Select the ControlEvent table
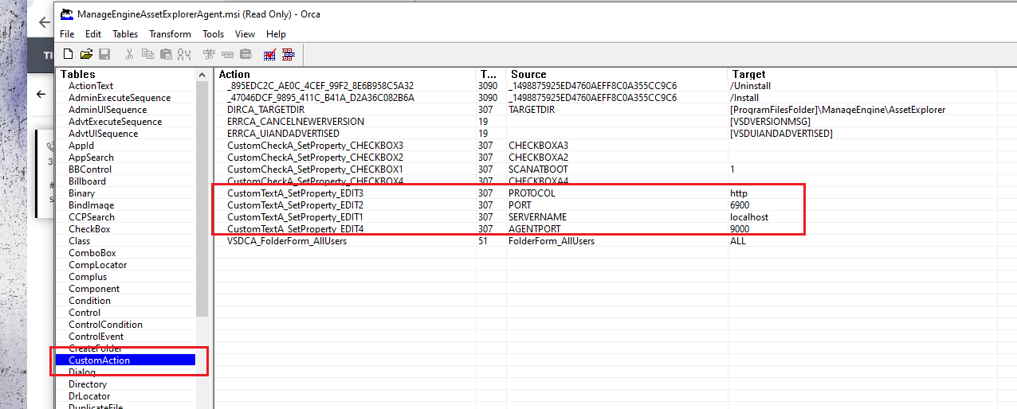Image resolution: width=1017 pixels, height=409 pixels. point(96,337)
